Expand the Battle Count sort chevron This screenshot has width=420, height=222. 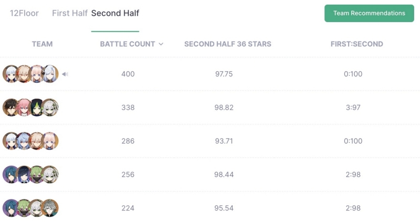point(161,44)
